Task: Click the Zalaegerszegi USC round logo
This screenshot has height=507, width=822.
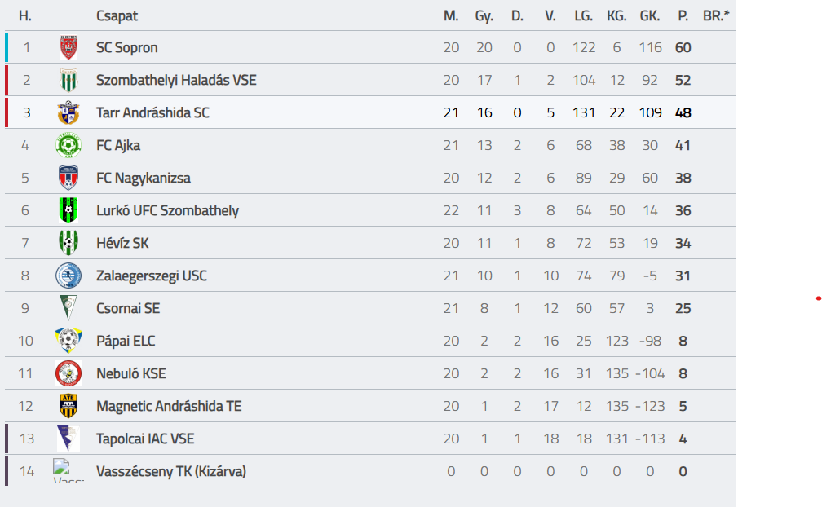Action: tap(68, 276)
